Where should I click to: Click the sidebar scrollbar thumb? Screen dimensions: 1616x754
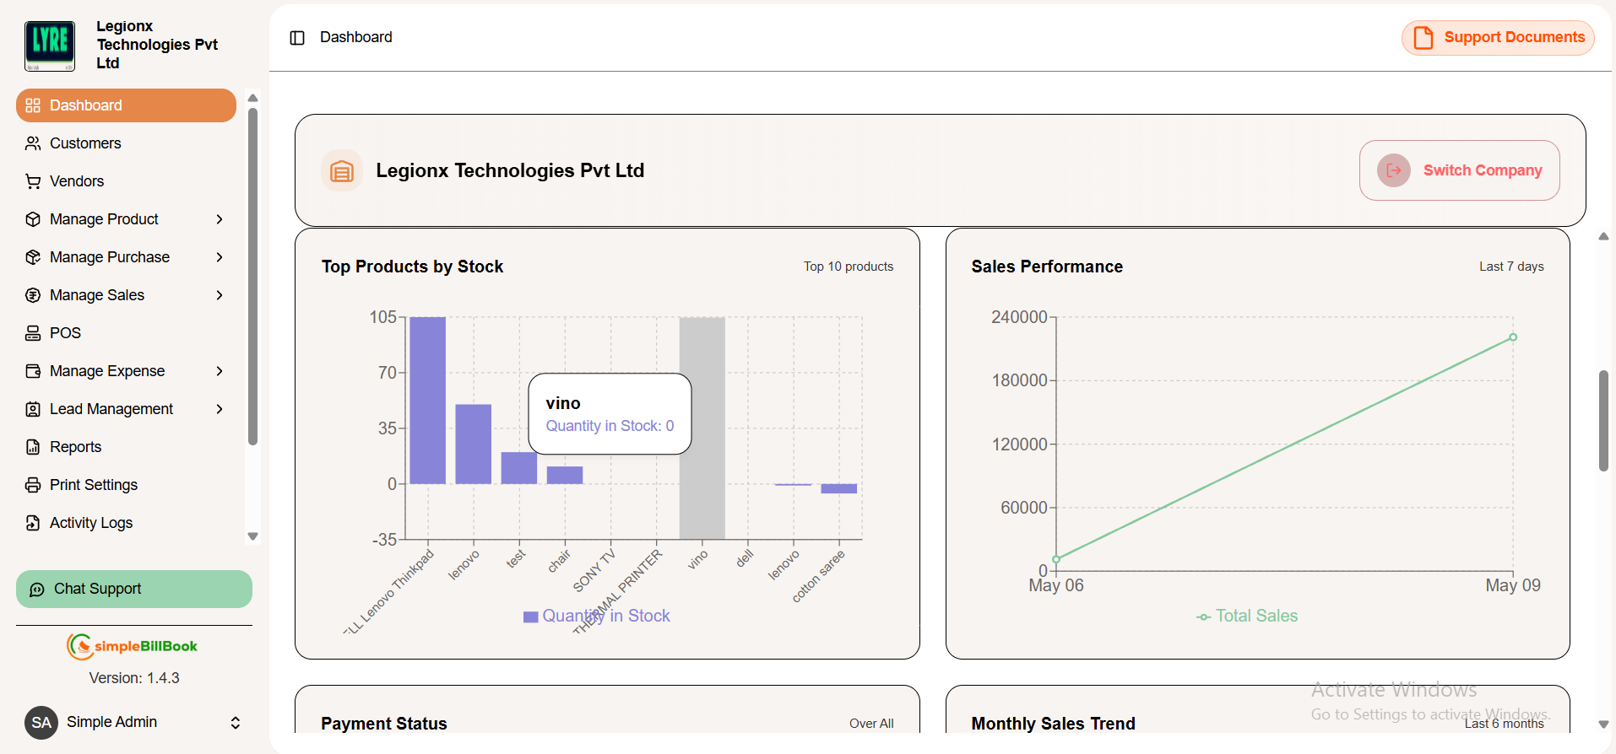252,277
